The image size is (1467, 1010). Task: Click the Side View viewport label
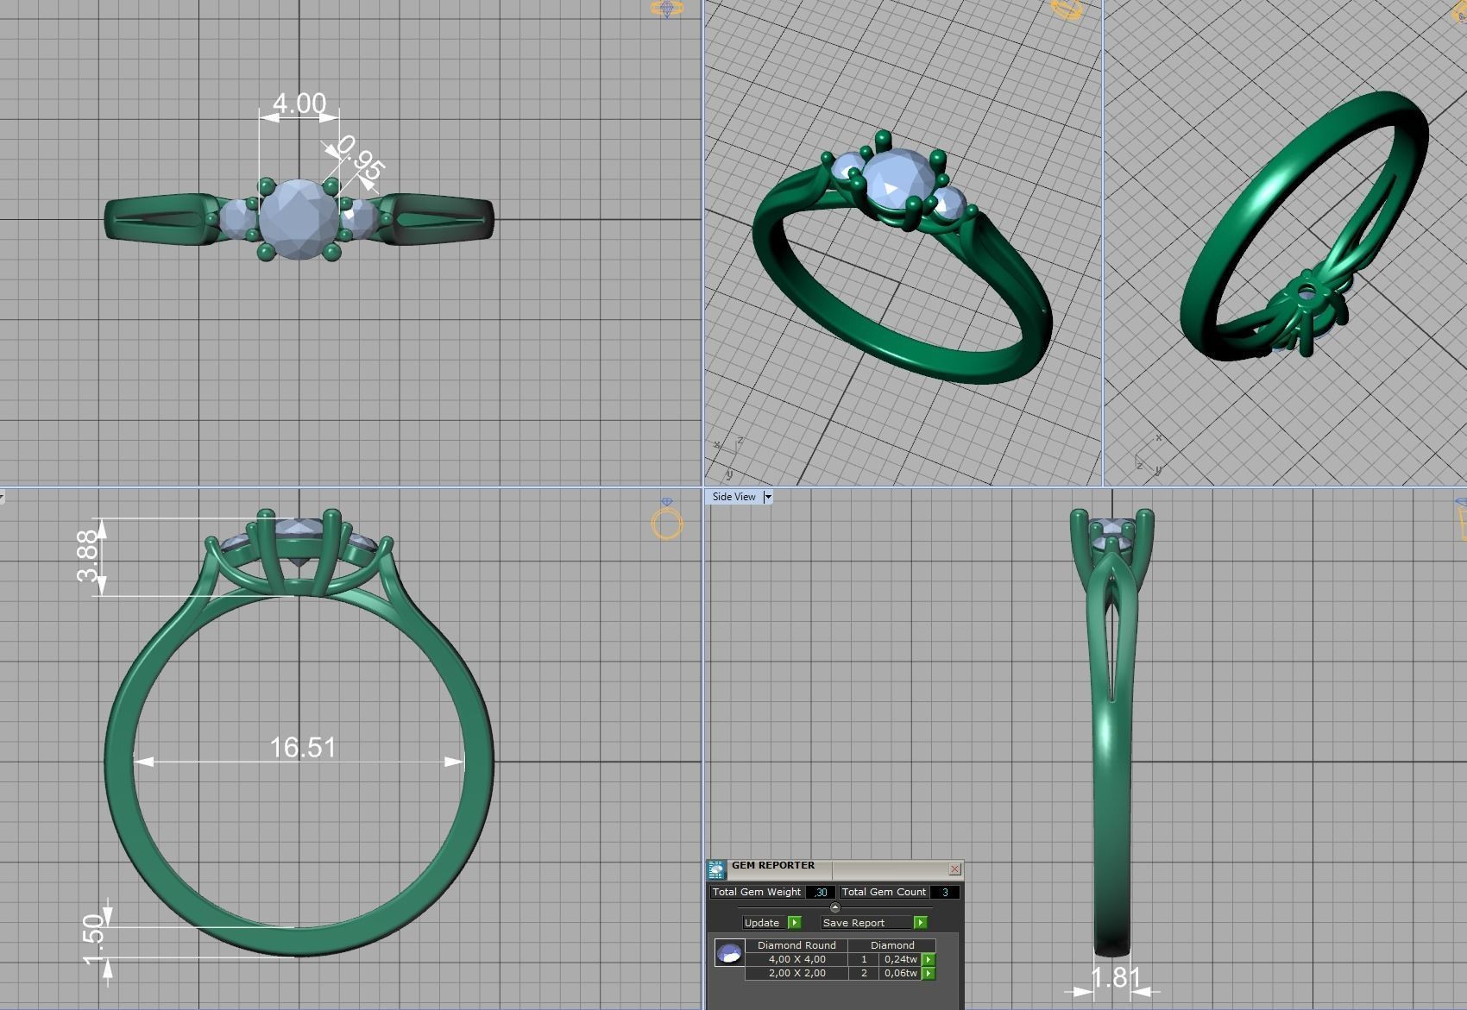point(734,497)
